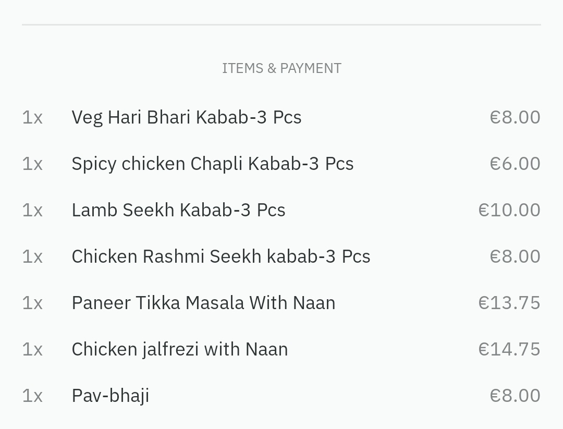
Task: Open the Pav-bhaji item
Action: tap(110, 396)
